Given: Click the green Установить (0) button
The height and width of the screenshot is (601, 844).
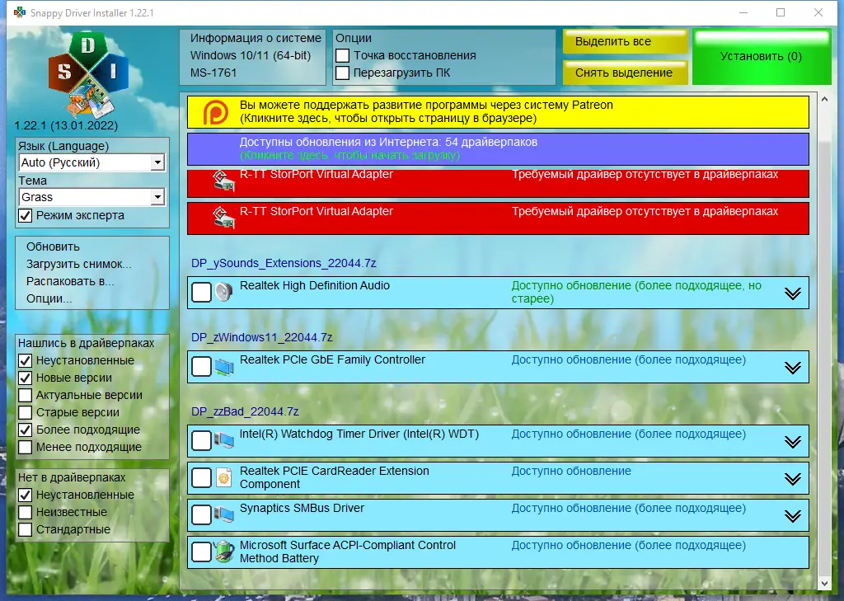Looking at the screenshot, I should tap(762, 57).
